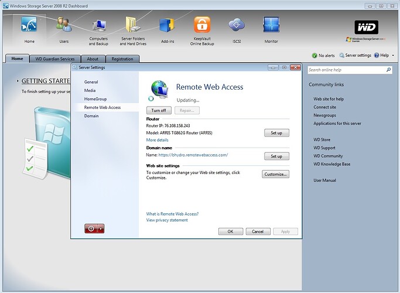Viewport: 400px width, 293px height.
Task: Open the Connect site link
Action: pyautogui.click(x=325, y=107)
